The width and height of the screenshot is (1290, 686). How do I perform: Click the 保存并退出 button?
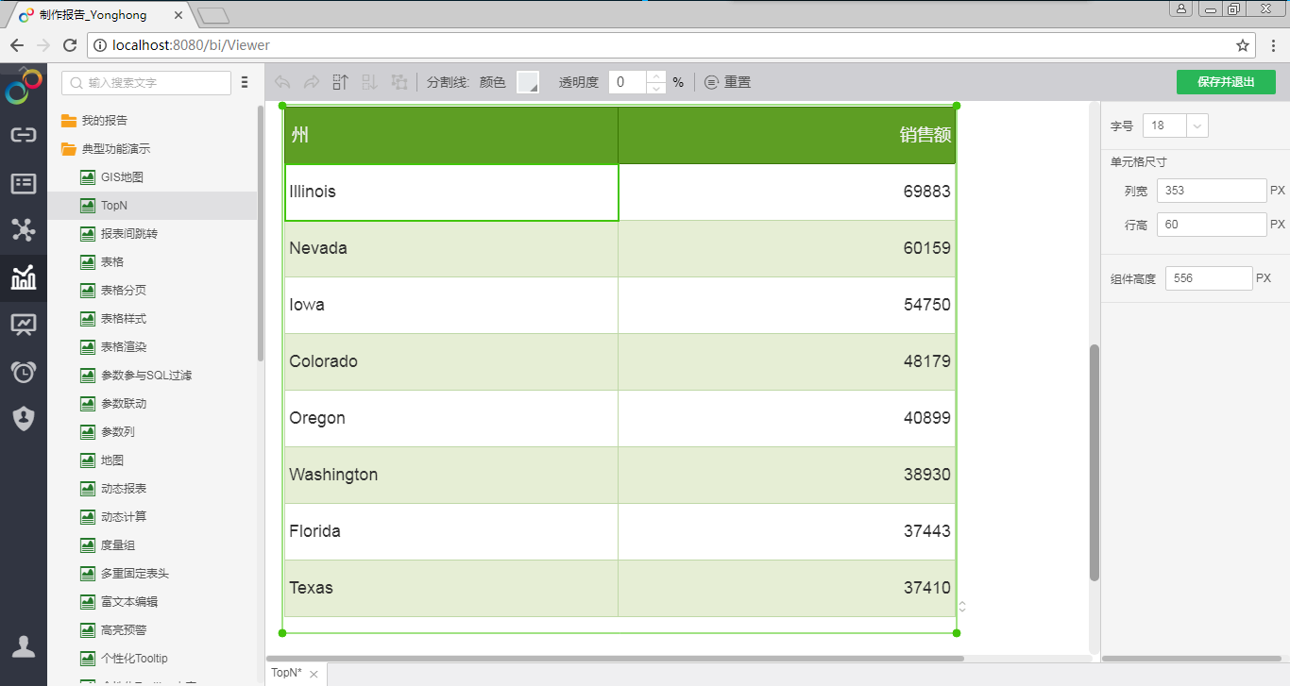(x=1225, y=82)
